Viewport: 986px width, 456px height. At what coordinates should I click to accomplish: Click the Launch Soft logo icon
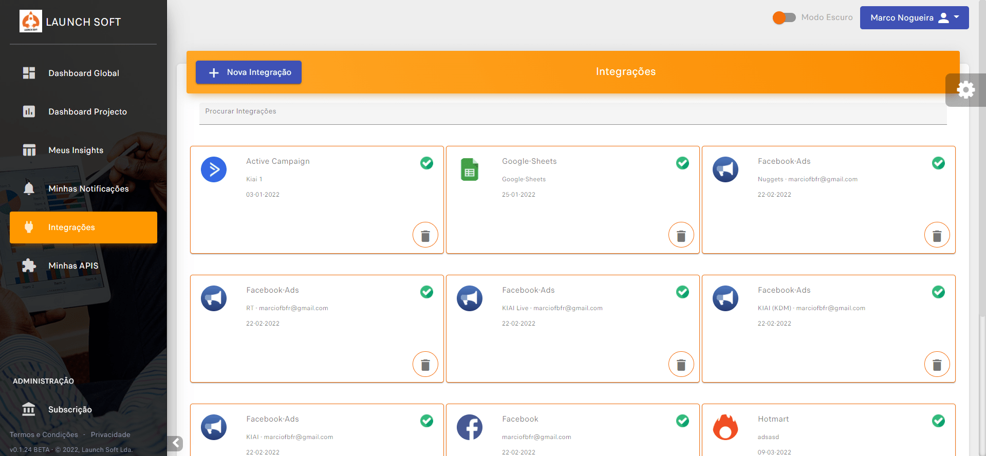31,21
